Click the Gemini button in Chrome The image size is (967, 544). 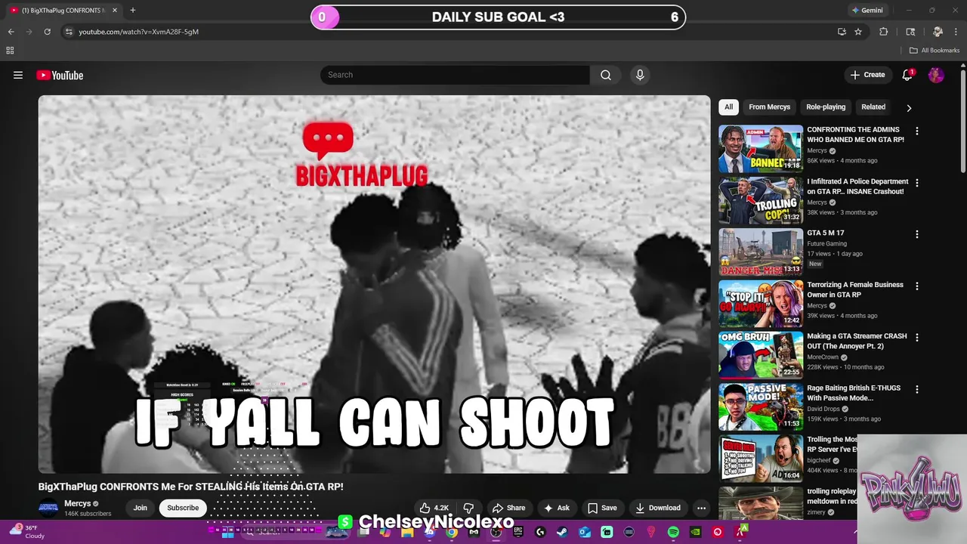pyautogui.click(x=867, y=11)
